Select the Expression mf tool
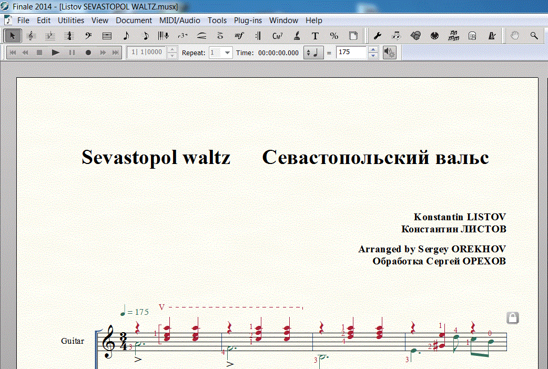 [x=239, y=36]
